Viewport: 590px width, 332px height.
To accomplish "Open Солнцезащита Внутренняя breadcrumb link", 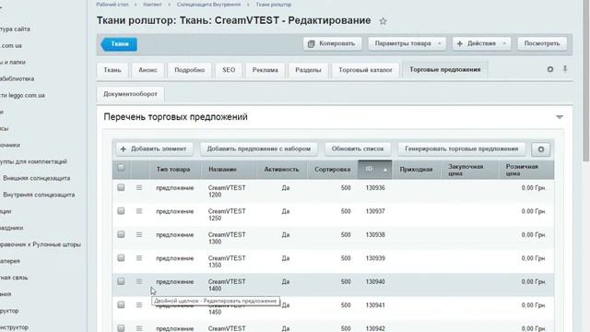I will click(x=209, y=5).
